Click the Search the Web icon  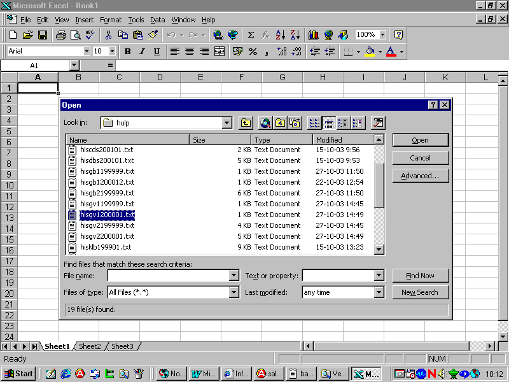pos(265,123)
